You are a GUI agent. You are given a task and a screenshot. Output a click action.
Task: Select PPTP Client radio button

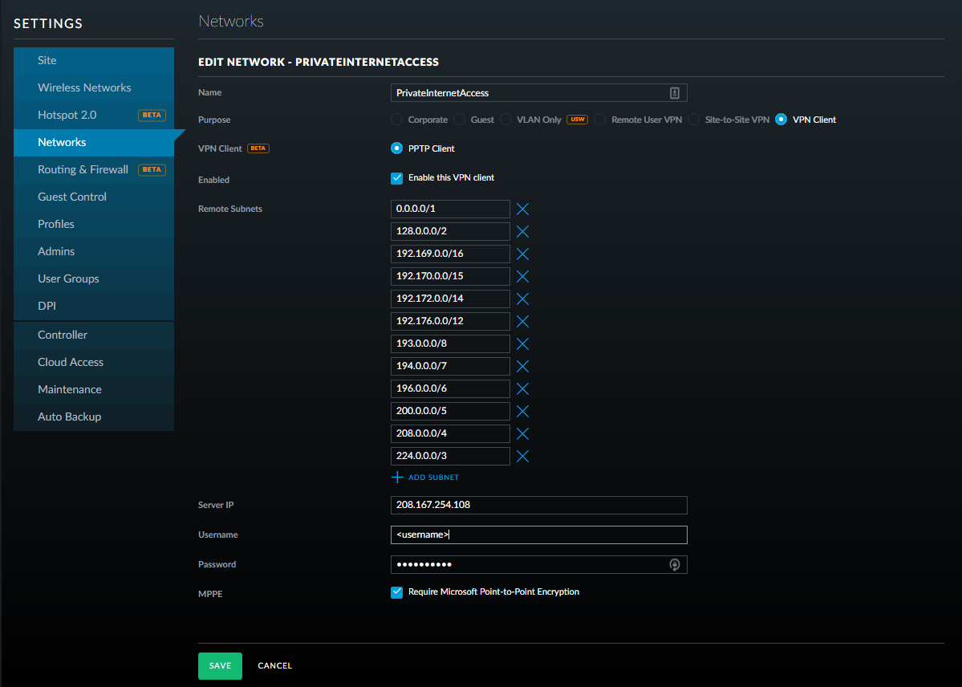(x=397, y=148)
